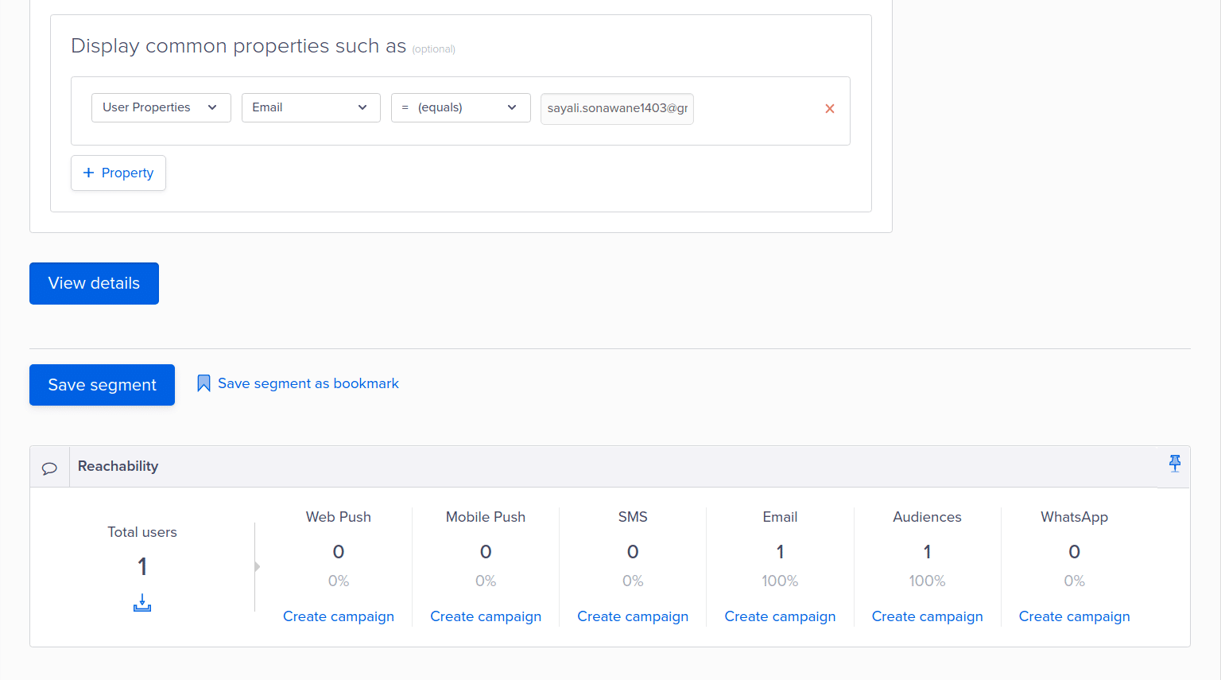1221x680 pixels.
Task: Add a new Property button
Action: (118, 173)
